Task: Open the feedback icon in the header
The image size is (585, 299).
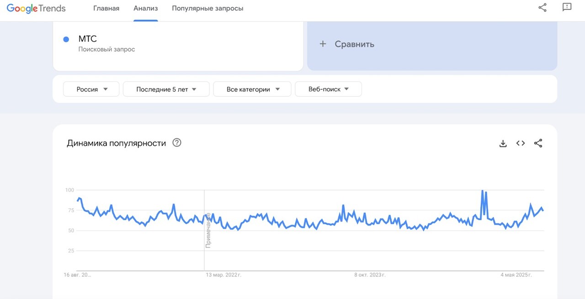Action: coord(567,7)
